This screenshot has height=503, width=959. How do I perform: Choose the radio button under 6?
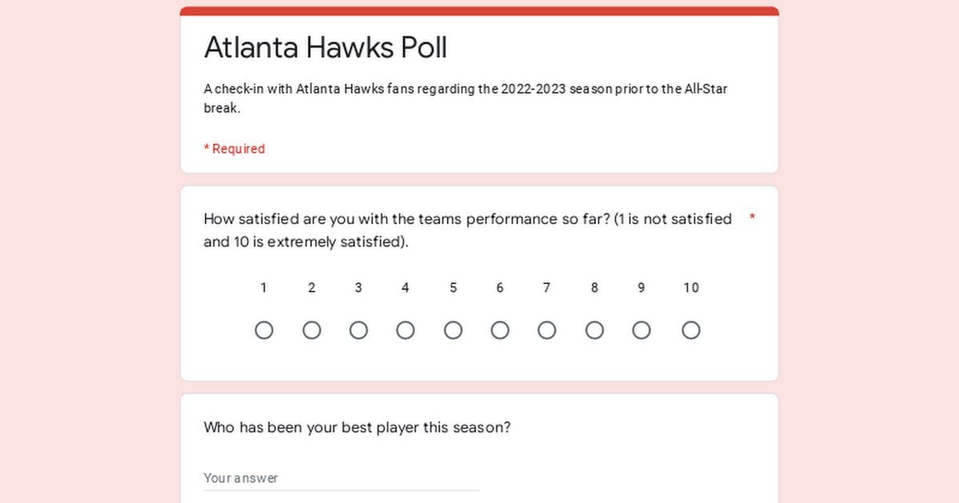(x=500, y=331)
